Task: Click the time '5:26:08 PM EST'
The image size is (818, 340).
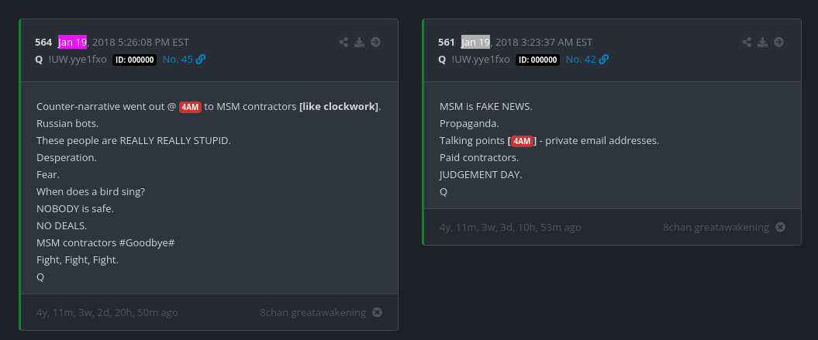Action: [154, 43]
